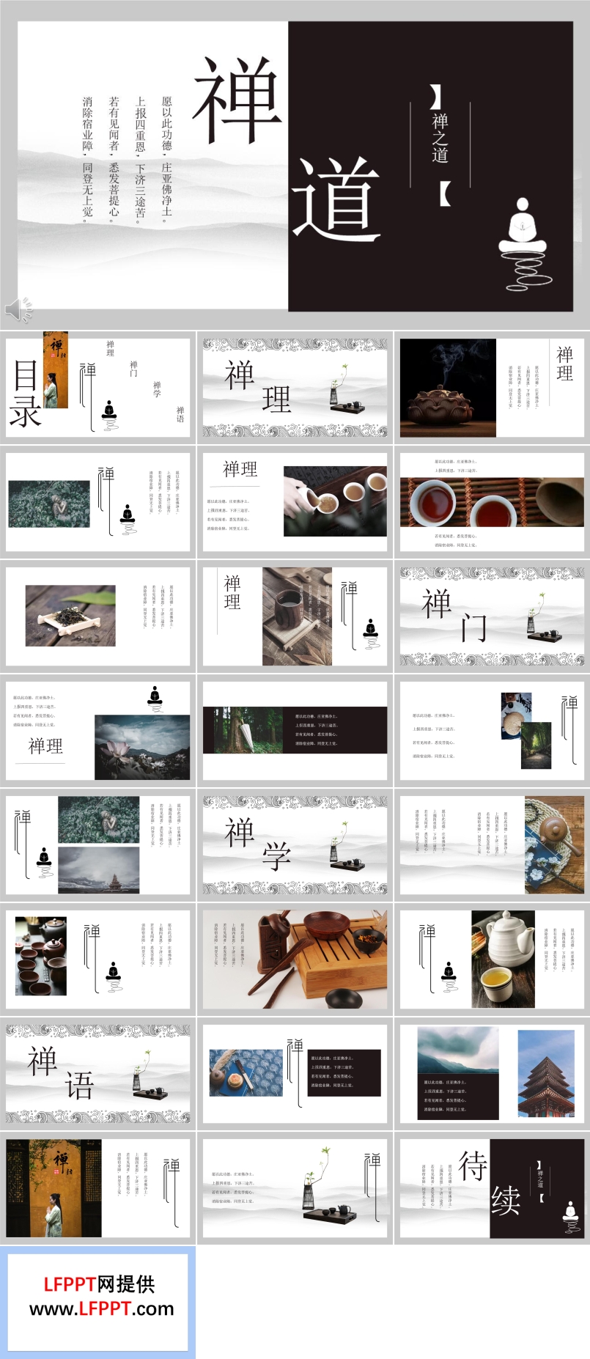Open the lotus flower 禅理 slide

(98, 731)
